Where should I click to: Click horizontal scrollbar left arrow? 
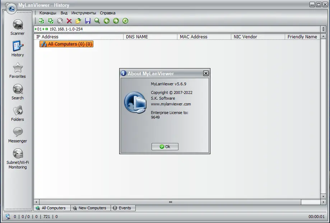pyautogui.click(x=36, y=202)
